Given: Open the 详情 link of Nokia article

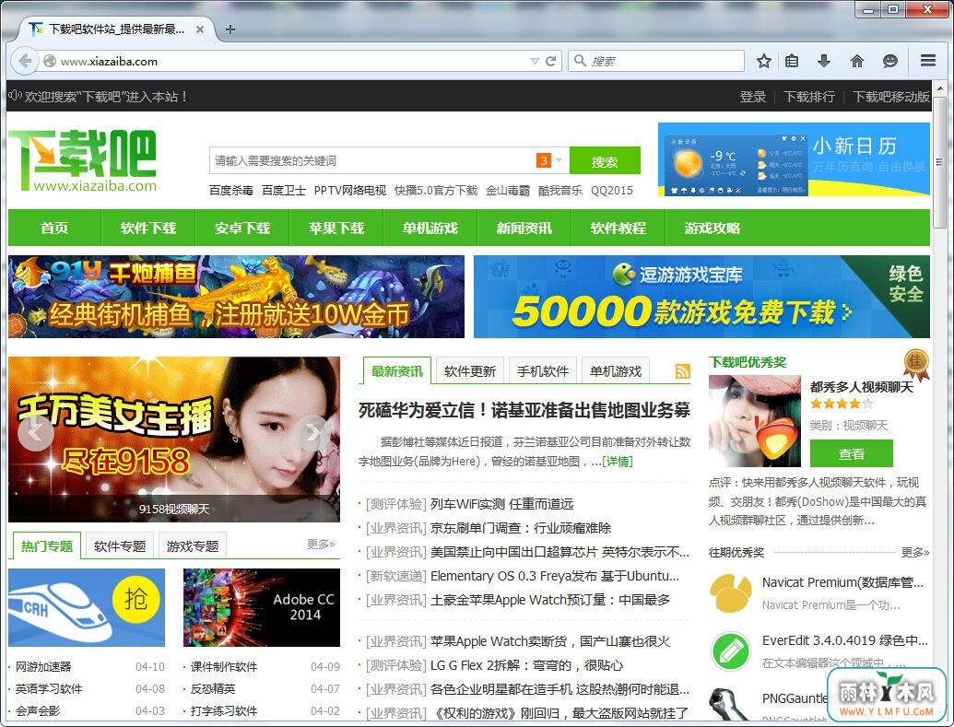Looking at the screenshot, I should pos(618,462).
